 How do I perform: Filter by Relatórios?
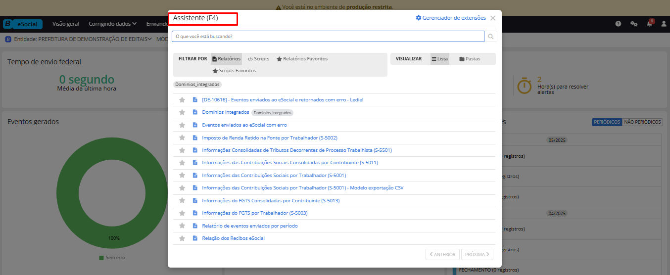coord(226,59)
